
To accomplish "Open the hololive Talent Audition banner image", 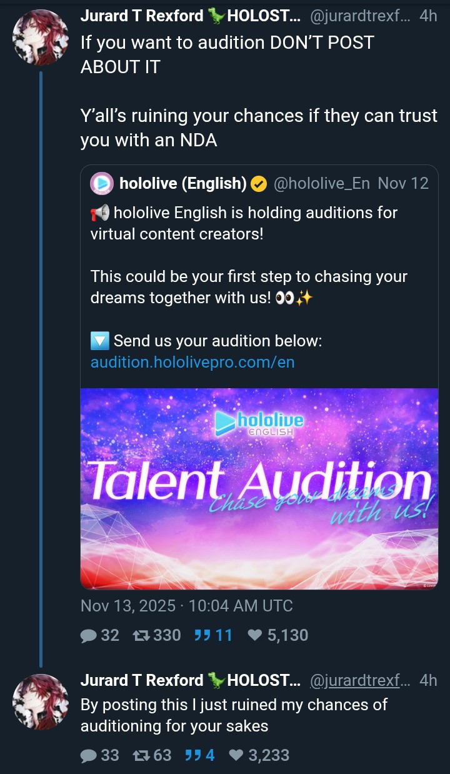I will [x=259, y=488].
